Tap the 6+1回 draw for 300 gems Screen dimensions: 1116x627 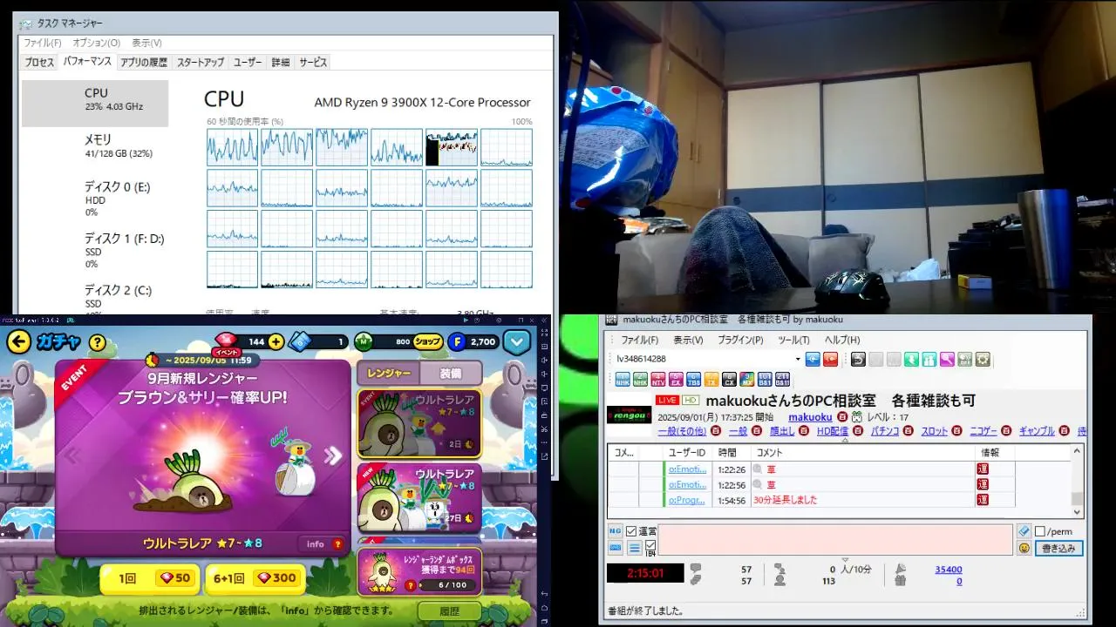pos(255,578)
